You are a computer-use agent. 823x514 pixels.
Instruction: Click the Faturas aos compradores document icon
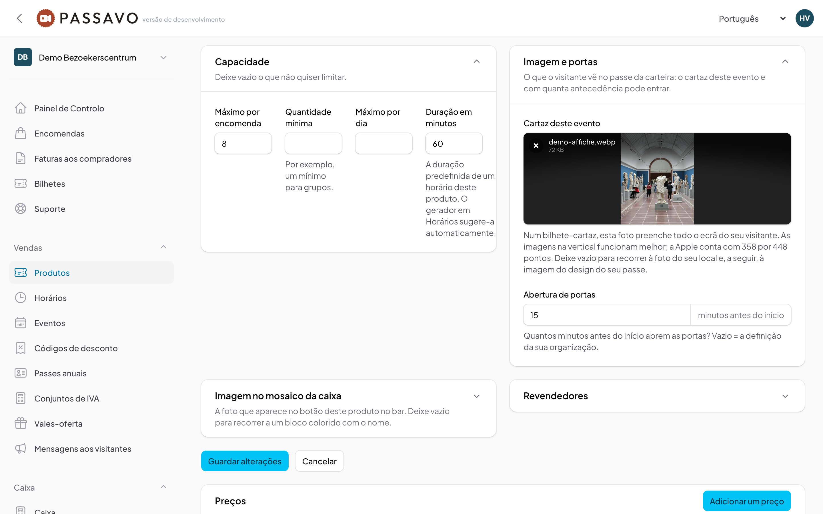[20, 158]
